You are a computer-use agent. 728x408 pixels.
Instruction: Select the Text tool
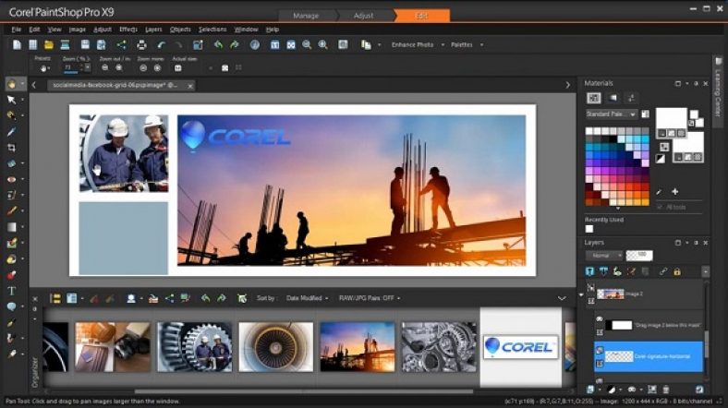[11, 291]
